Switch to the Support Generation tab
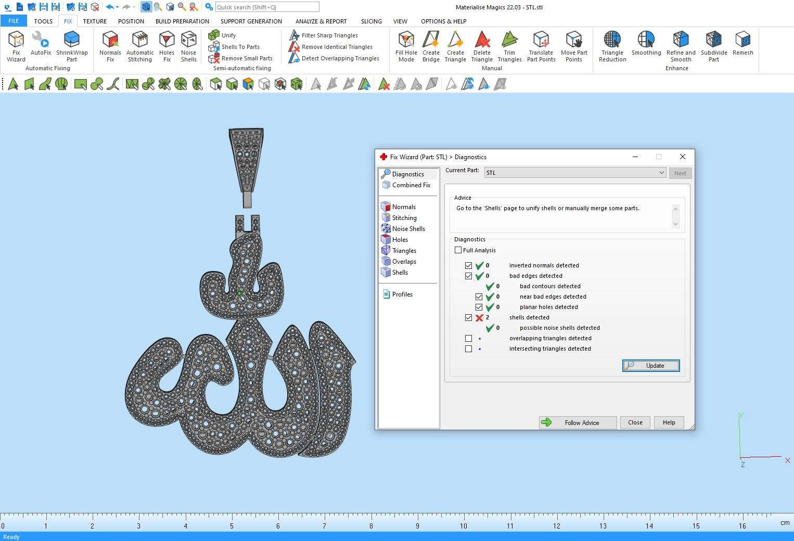794x541 pixels. click(x=251, y=21)
